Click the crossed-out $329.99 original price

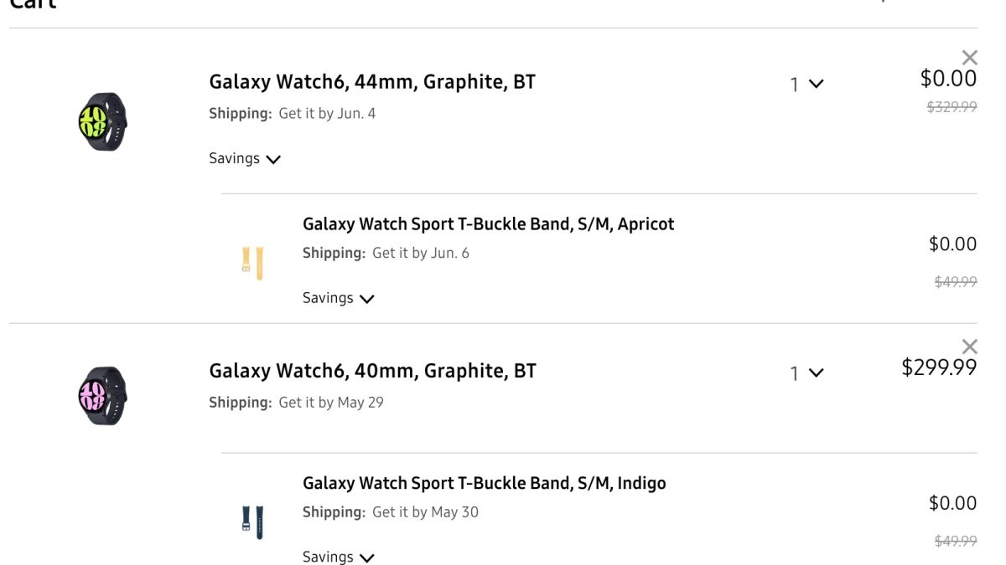[952, 107]
